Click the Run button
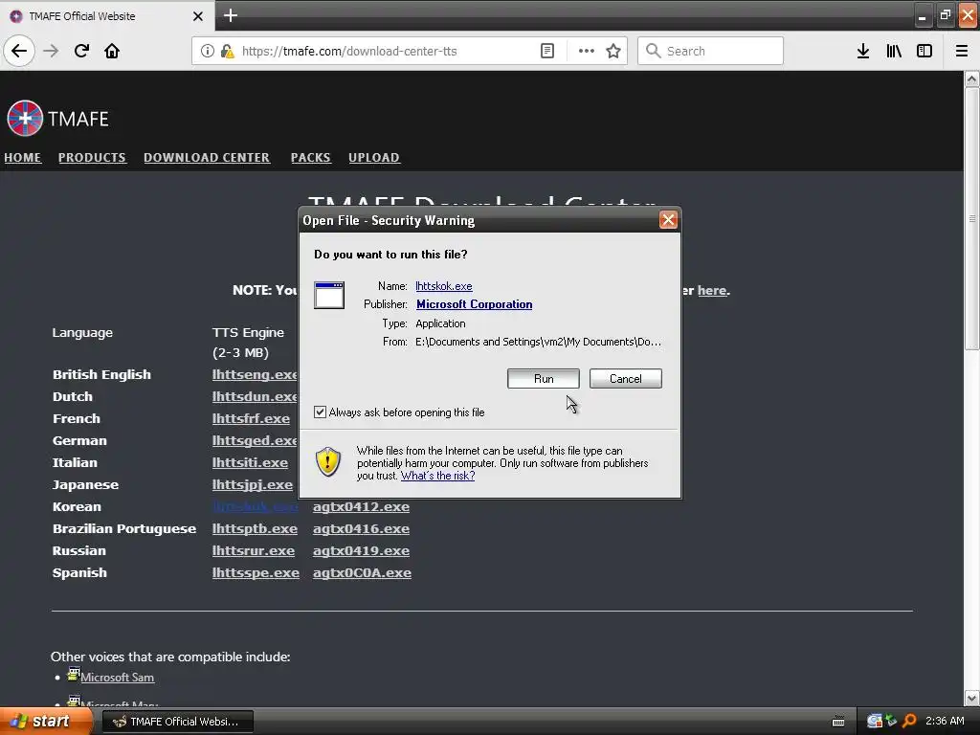This screenshot has width=980, height=735. 544,379
